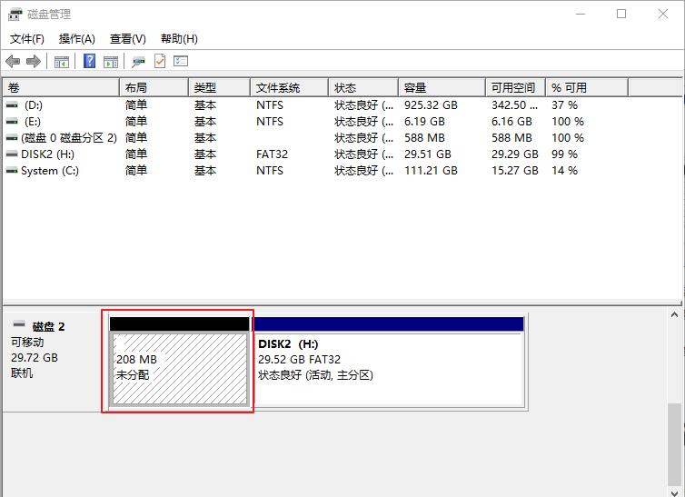Click the checkmark document properties icon
The image size is (685, 497).
pos(160,61)
